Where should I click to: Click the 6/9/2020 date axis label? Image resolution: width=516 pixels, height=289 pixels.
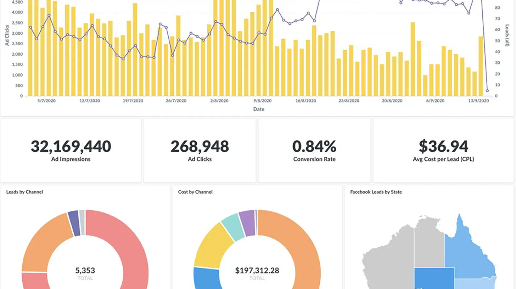[435, 101]
